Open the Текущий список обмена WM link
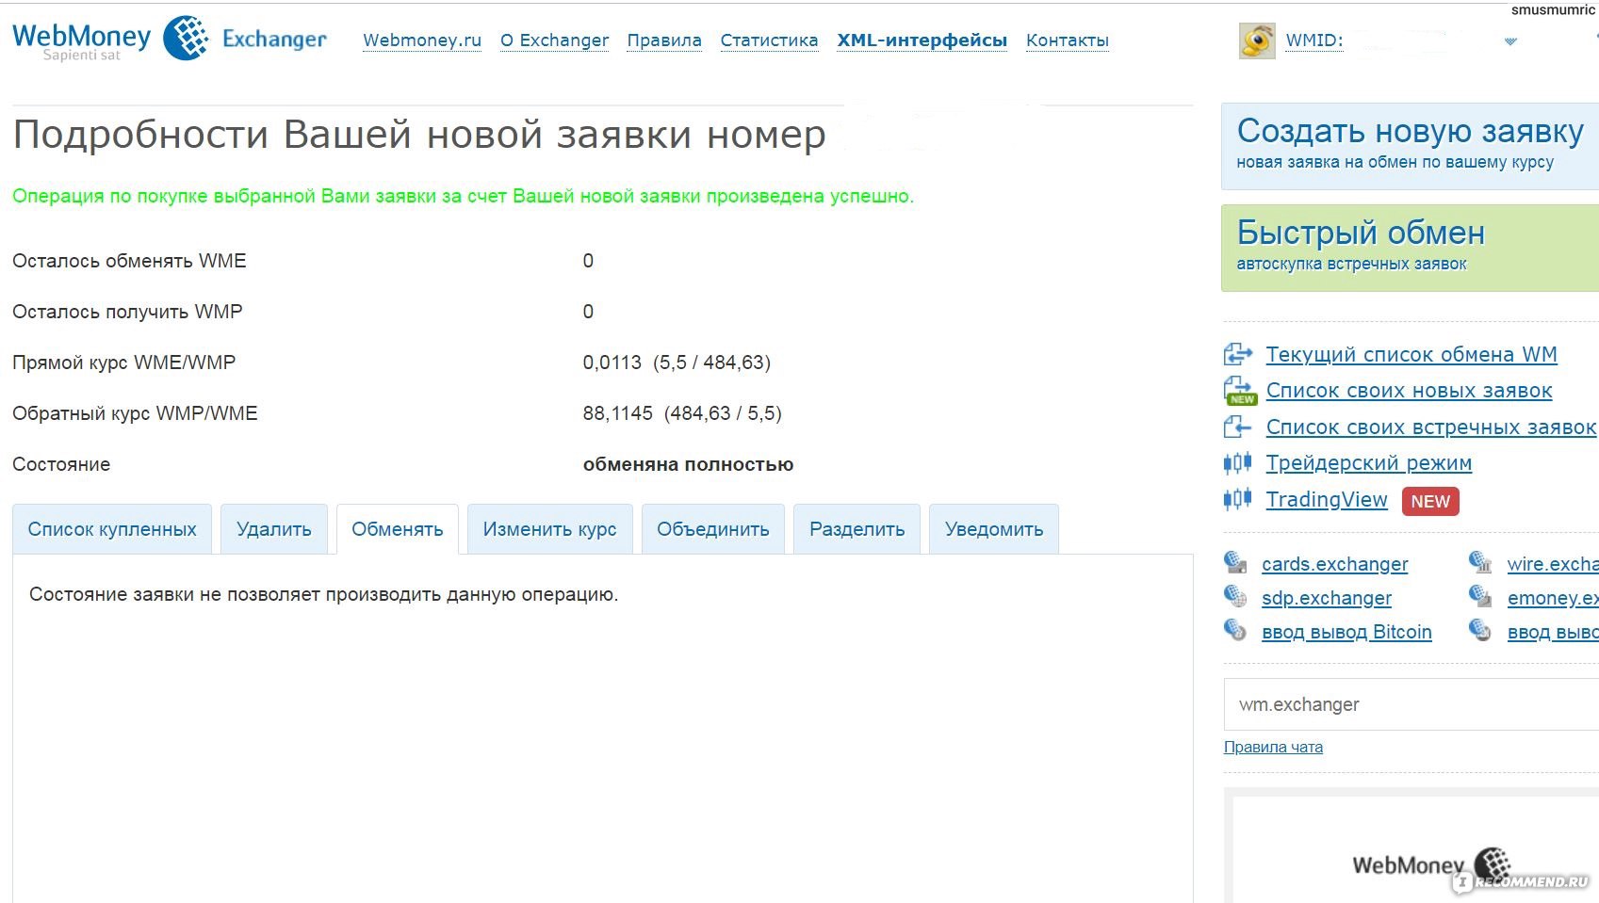 point(1411,355)
